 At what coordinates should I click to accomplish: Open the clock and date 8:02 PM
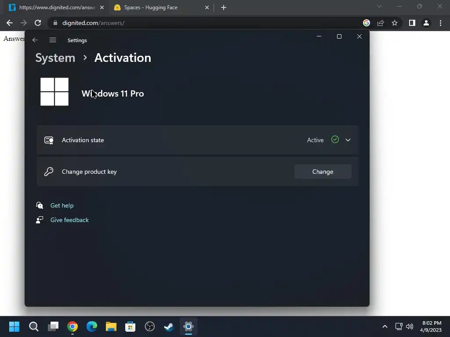tap(432, 326)
